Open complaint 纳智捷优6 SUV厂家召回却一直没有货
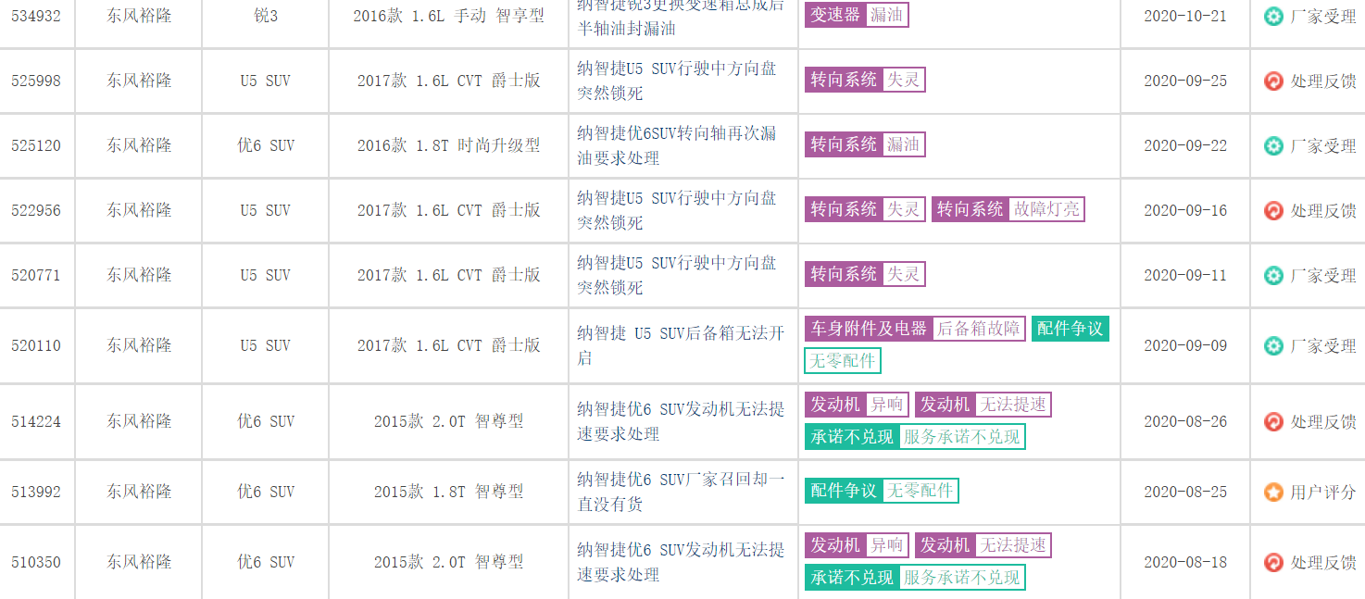Image resolution: width=1365 pixels, height=599 pixels. click(681, 492)
